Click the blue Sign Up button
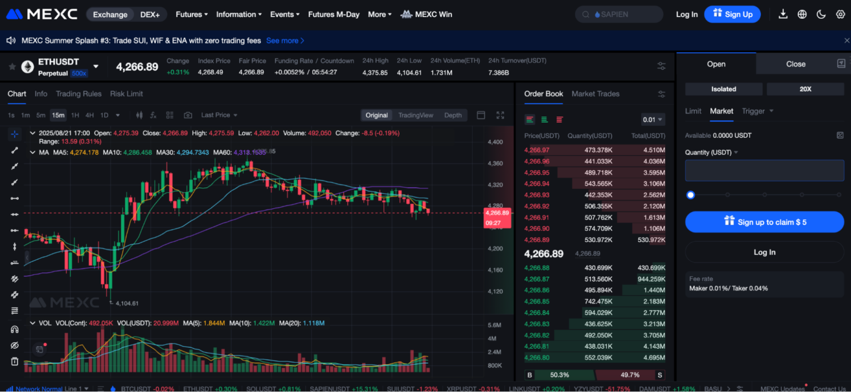Screen dimensions: 851x392 [x=732, y=14]
